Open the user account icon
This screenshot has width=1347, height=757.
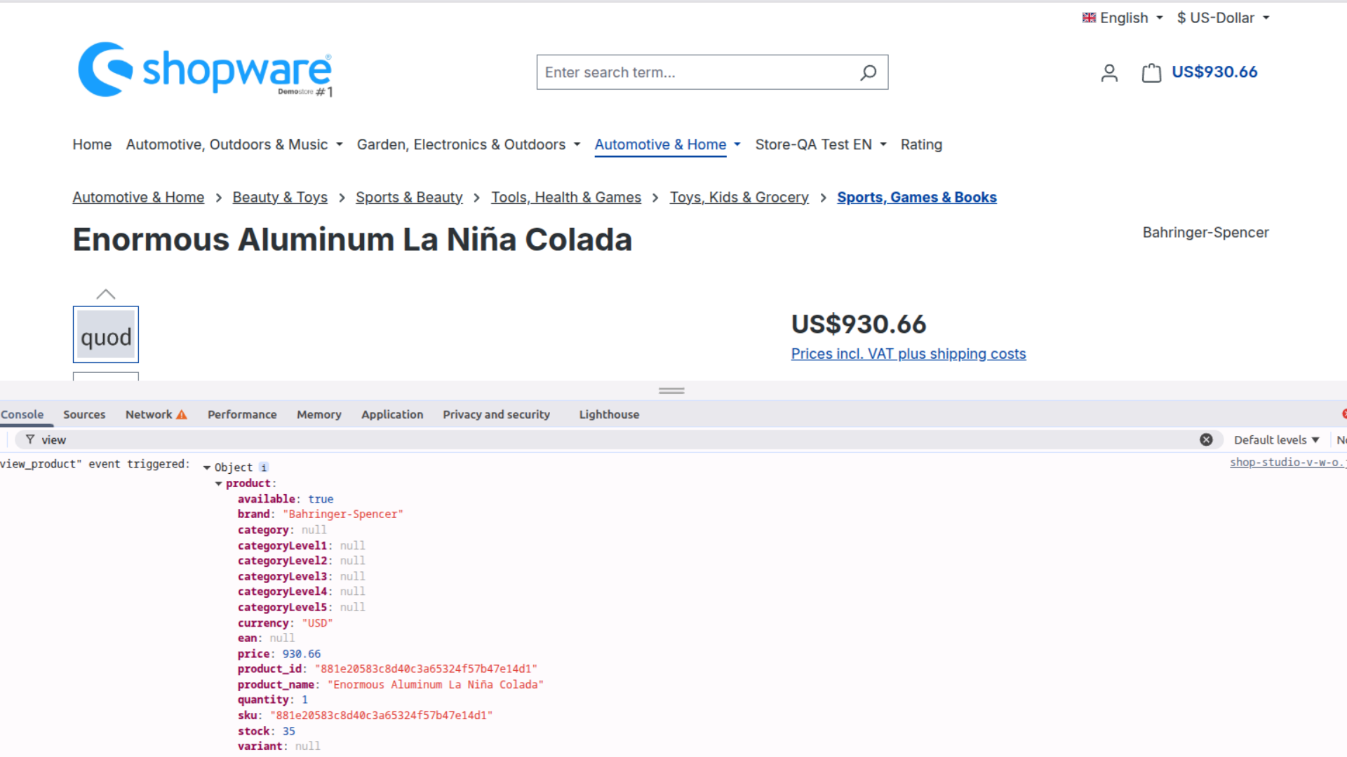(1109, 73)
